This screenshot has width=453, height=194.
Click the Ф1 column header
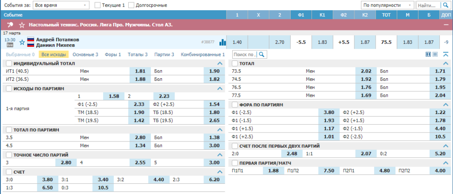(x=301, y=15)
